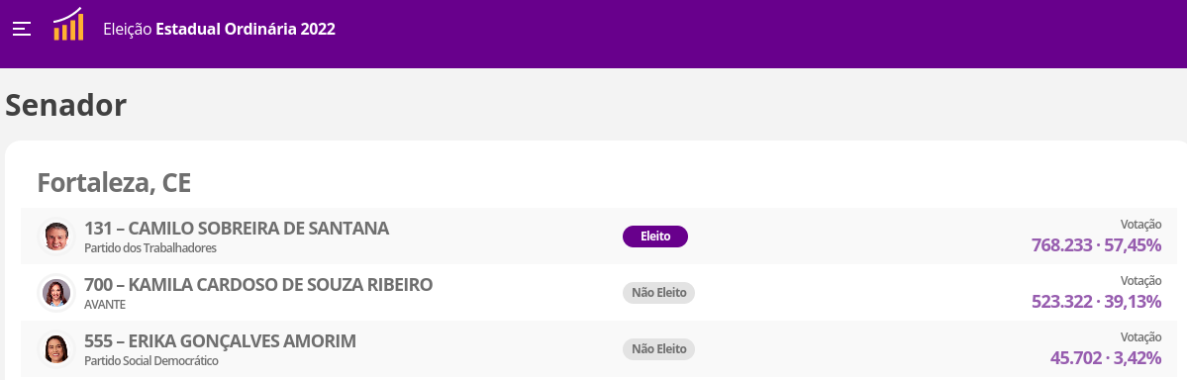
Task: Click the bar chart logo icon
Action: [x=68, y=24]
